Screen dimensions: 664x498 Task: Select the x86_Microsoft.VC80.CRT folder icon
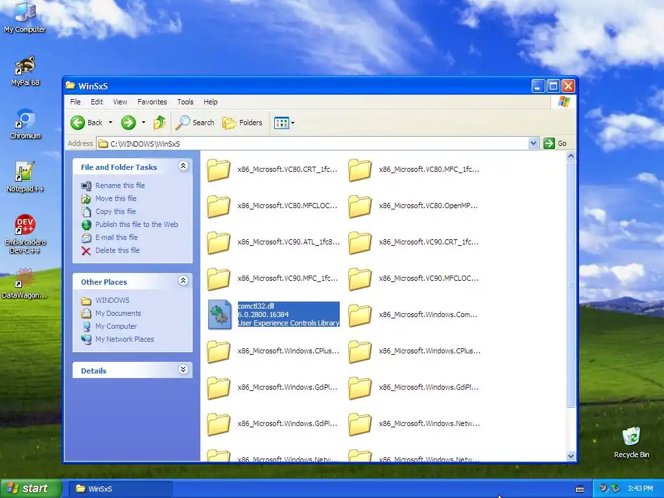tap(219, 171)
